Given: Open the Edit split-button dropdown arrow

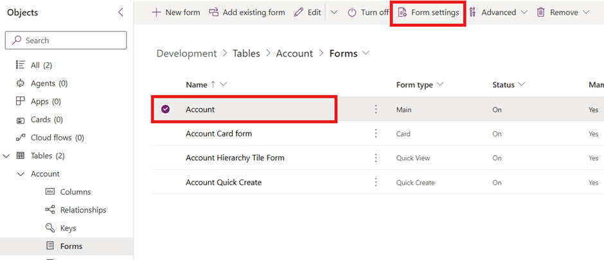Looking at the screenshot, I should 333,12.
